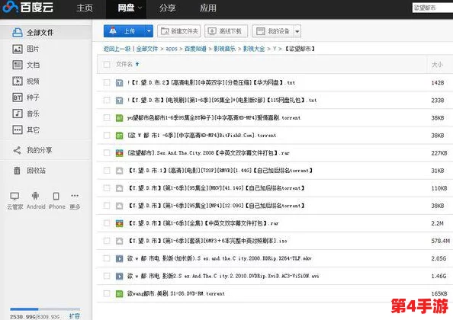453x320 pixels.
Task: Click the 我的分享 share icon
Action: coord(18,150)
